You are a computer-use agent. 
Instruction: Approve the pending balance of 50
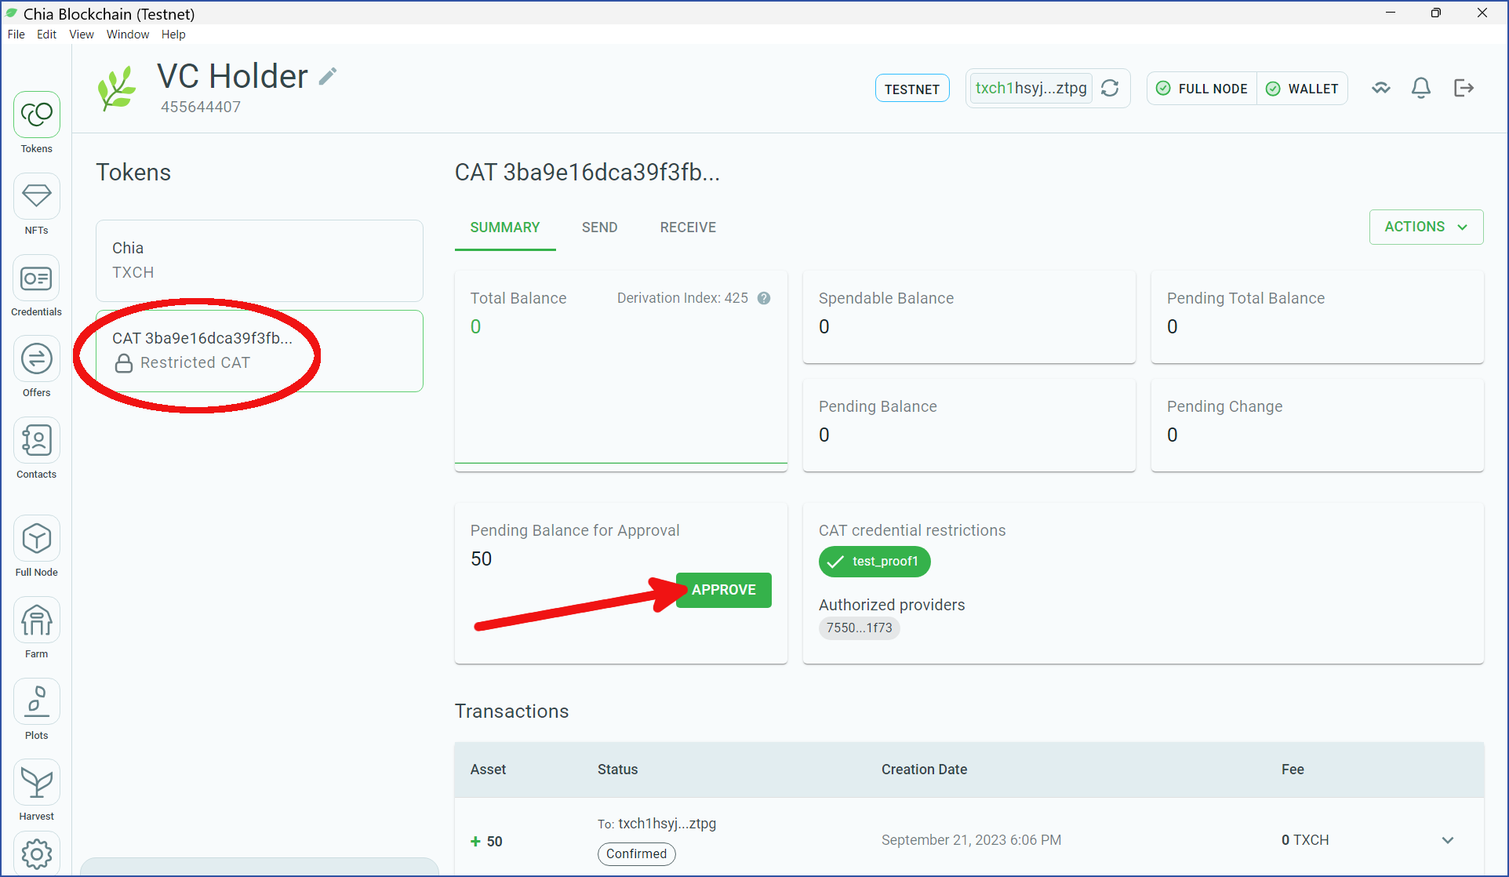pyautogui.click(x=723, y=590)
